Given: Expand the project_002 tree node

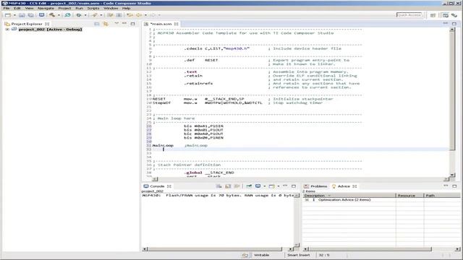Looking at the screenshot, I should (7, 29).
